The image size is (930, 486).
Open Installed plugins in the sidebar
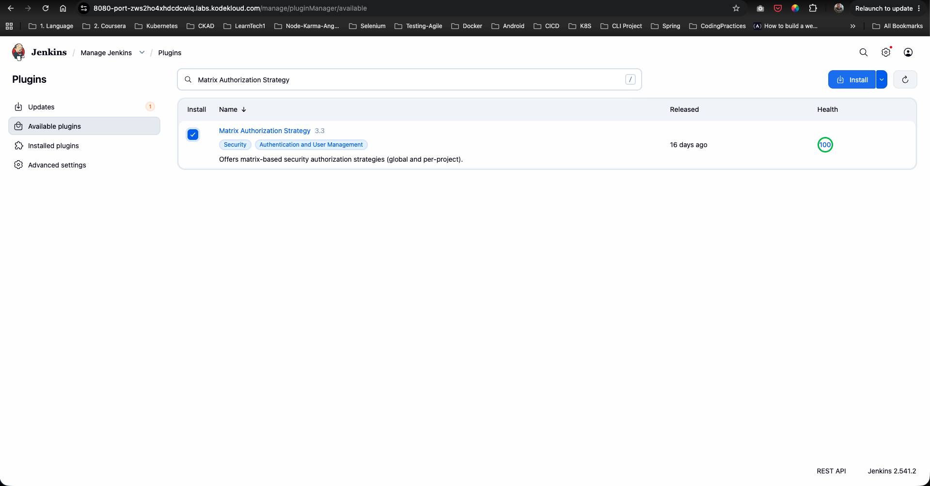coord(84,145)
